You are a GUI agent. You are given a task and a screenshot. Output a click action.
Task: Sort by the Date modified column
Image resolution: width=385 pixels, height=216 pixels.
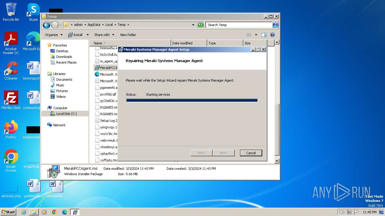(x=189, y=43)
